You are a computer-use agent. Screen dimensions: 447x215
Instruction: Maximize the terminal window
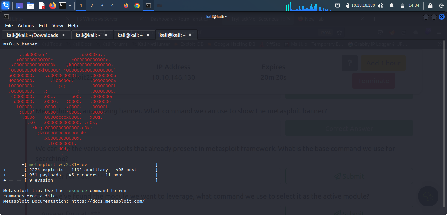[x=434, y=17]
